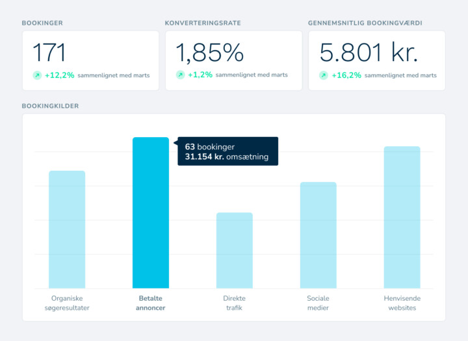This screenshot has width=468, height=341.
Task: Select the Henvisende websites bar
Action: pyautogui.click(x=402, y=217)
